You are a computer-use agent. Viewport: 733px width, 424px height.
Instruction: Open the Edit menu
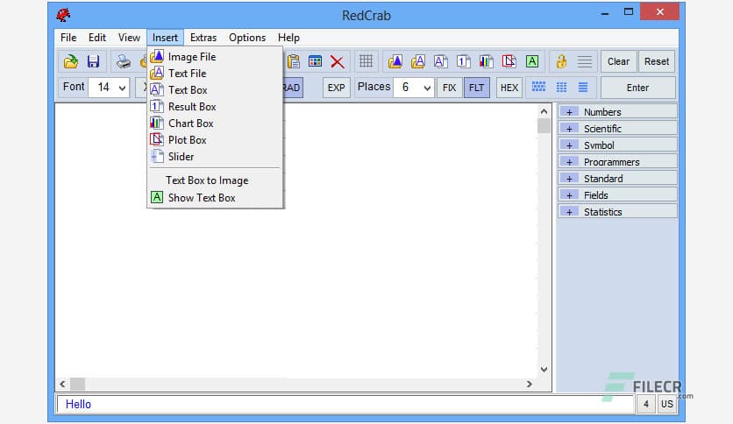coord(97,38)
